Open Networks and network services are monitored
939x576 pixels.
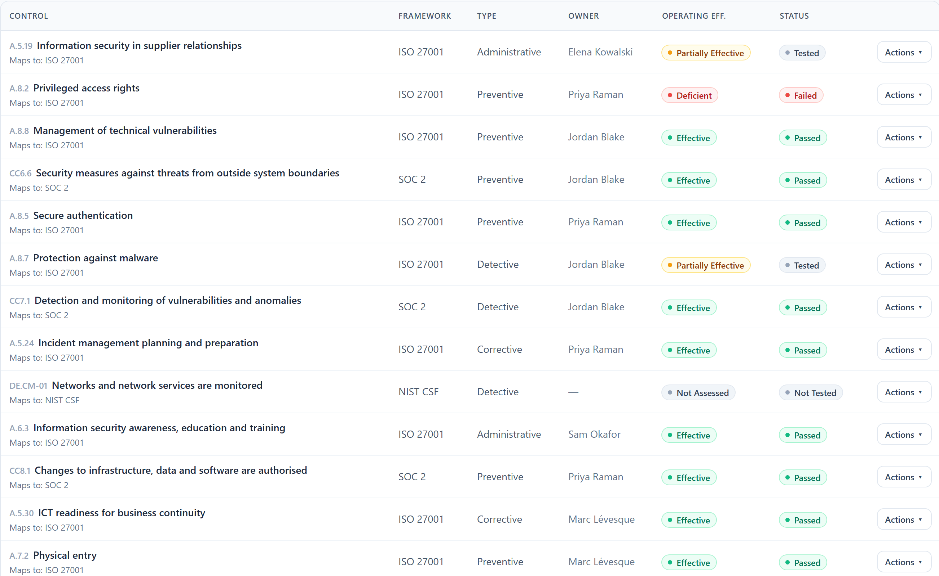click(x=157, y=385)
